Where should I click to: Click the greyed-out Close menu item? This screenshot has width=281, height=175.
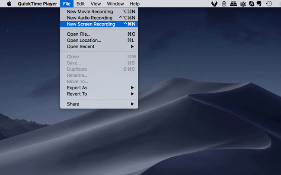coord(99,56)
